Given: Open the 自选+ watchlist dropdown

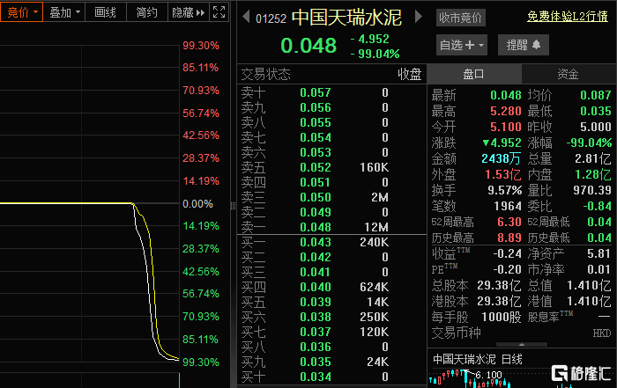Looking at the screenshot, I should click(462, 45).
